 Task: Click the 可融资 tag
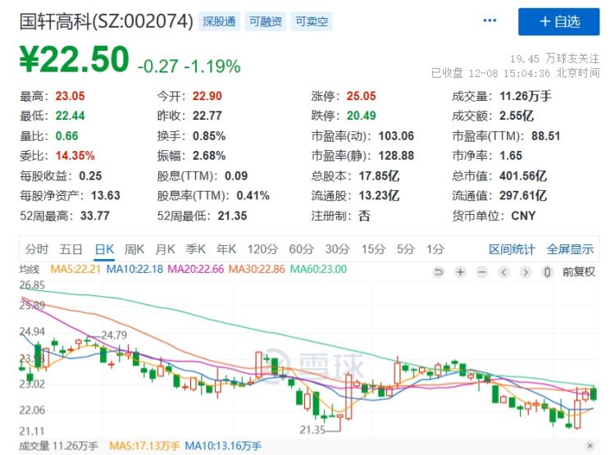coord(266,21)
